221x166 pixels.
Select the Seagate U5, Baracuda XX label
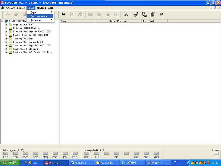pos(28,42)
